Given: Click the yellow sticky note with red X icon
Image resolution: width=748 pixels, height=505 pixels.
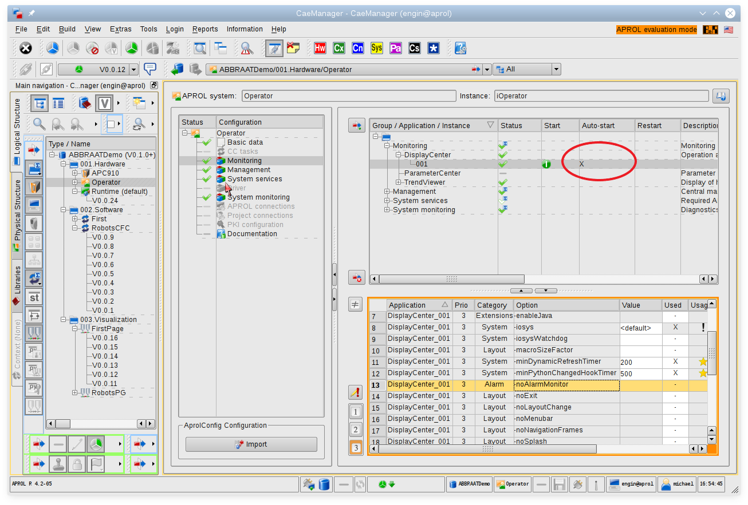Looking at the screenshot, I should pos(293,49).
